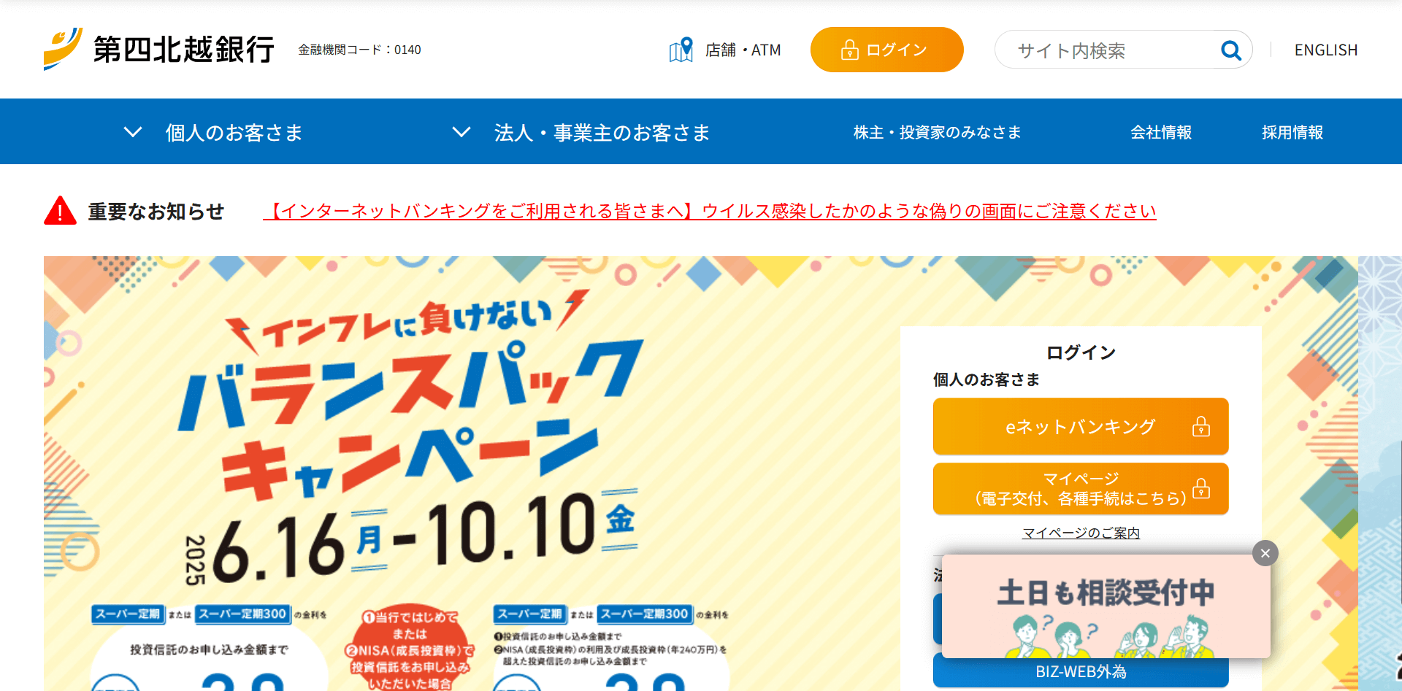Expand the 法人・事業主のお客さま chevron
This screenshot has width=1402, height=691.
461,132
